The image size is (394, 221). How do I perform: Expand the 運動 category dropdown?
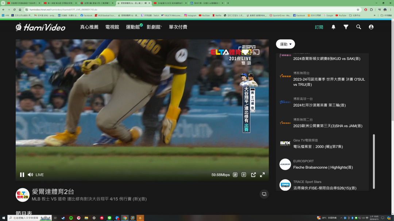click(285, 44)
